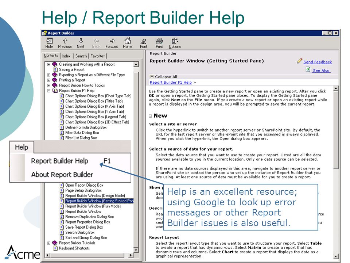Change Font size icon

tap(143, 41)
